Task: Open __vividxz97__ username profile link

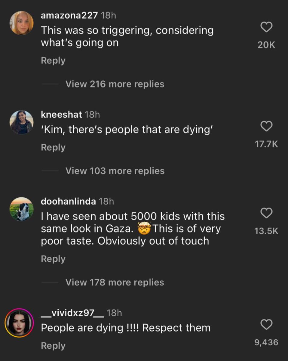Action: [x=72, y=313]
